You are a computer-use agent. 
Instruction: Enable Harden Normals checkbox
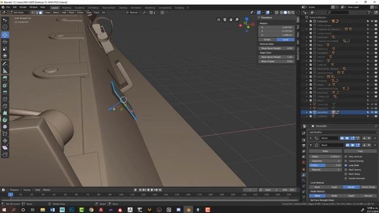click(346, 178)
